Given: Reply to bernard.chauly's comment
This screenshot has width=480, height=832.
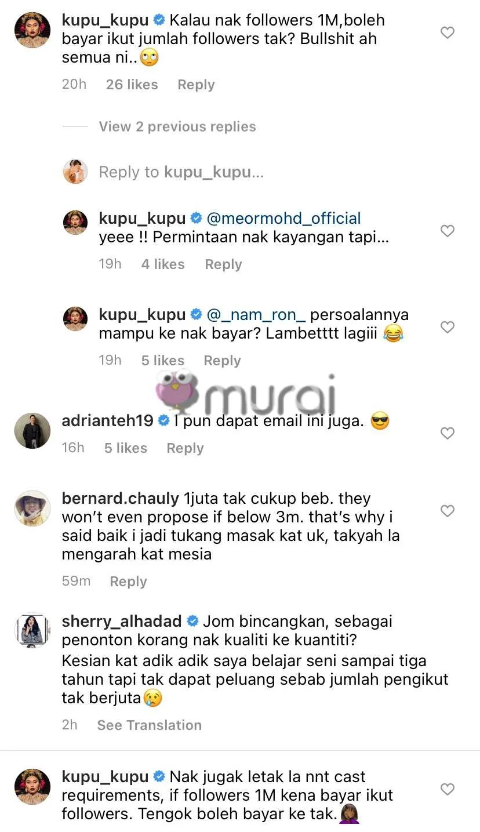Looking at the screenshot, I should tap(128, 582).
